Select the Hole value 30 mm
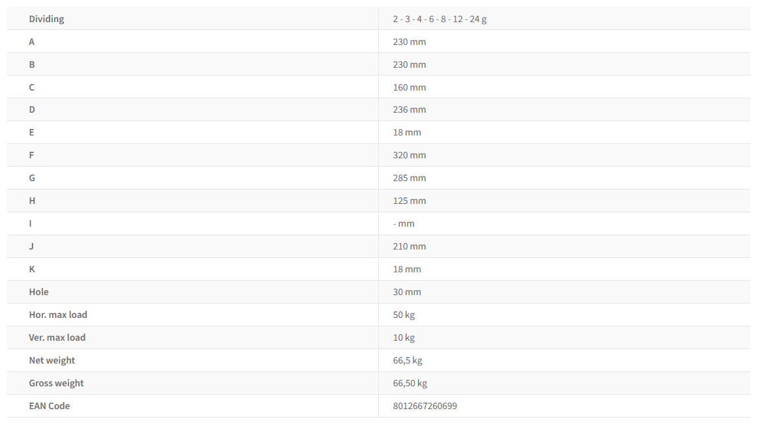Image resolution: width=757 pixels, height=428 pixels. coord(407,292)
